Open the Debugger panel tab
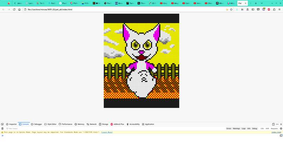Screen dimensions: 283x159 [x=36, y=124]
